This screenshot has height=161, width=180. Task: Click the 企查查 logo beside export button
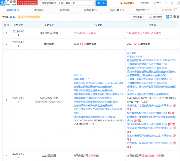click(173, 17)
